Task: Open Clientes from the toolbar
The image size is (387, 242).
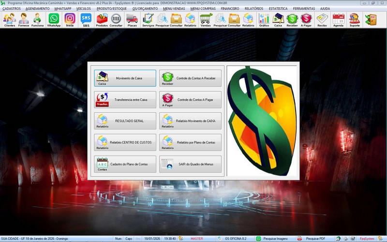Action: pos(9,20)
